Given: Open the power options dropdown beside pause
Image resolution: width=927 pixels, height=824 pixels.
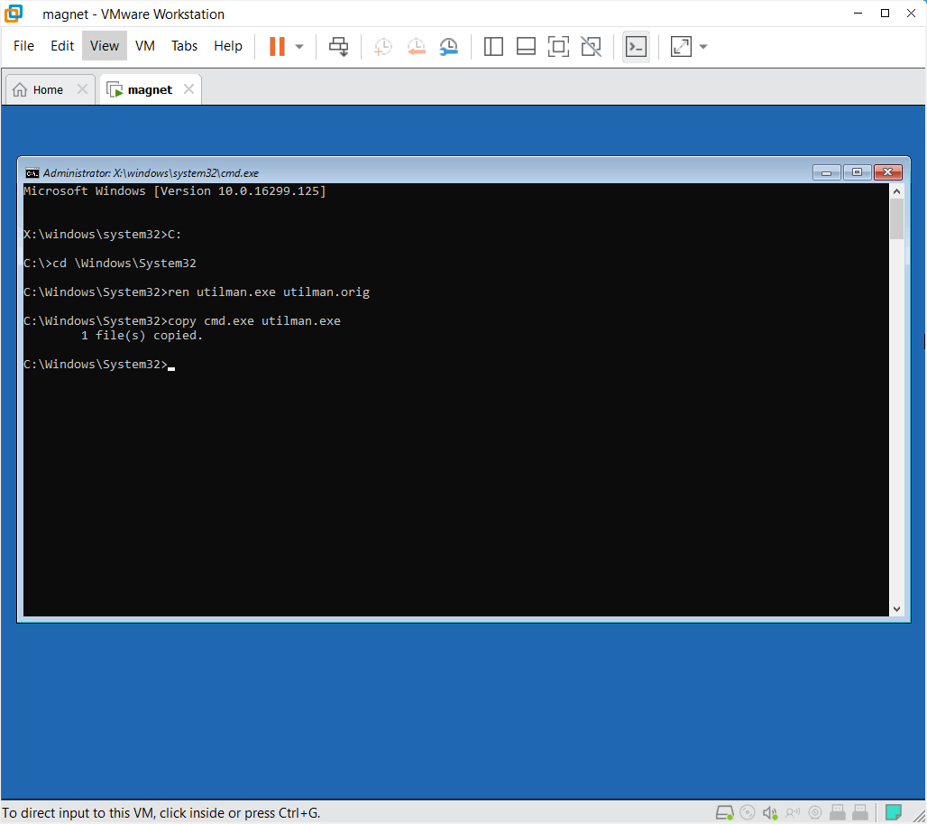Looking at the screenshot, I should click(299, 47).
